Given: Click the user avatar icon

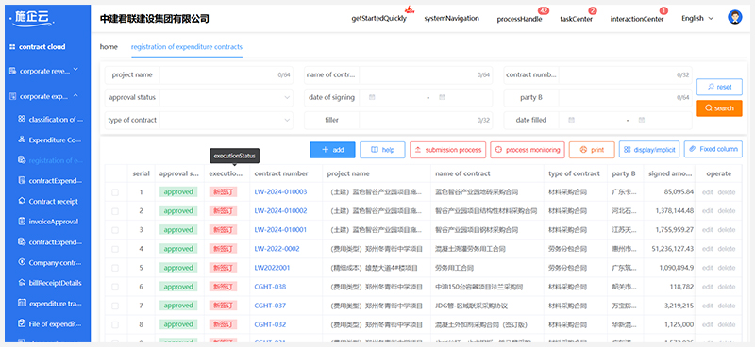Looking at the screenshot, I should tap(735, 18).
